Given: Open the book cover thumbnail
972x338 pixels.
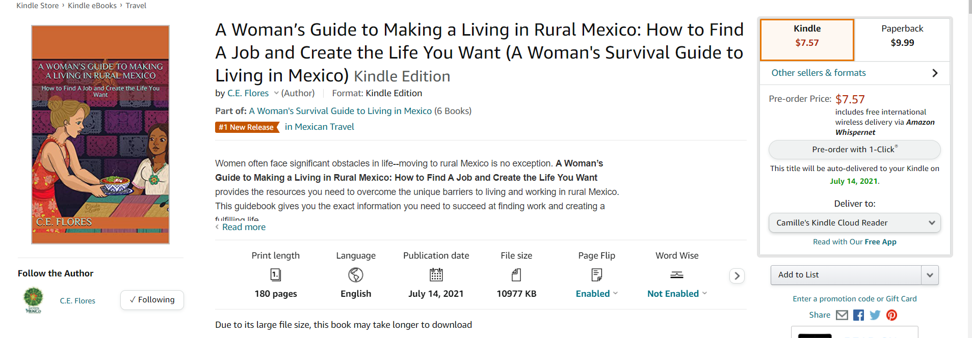Looking at the screenshot, I should click(100, 135).
